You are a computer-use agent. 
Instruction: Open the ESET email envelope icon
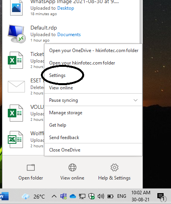(16, 87)
